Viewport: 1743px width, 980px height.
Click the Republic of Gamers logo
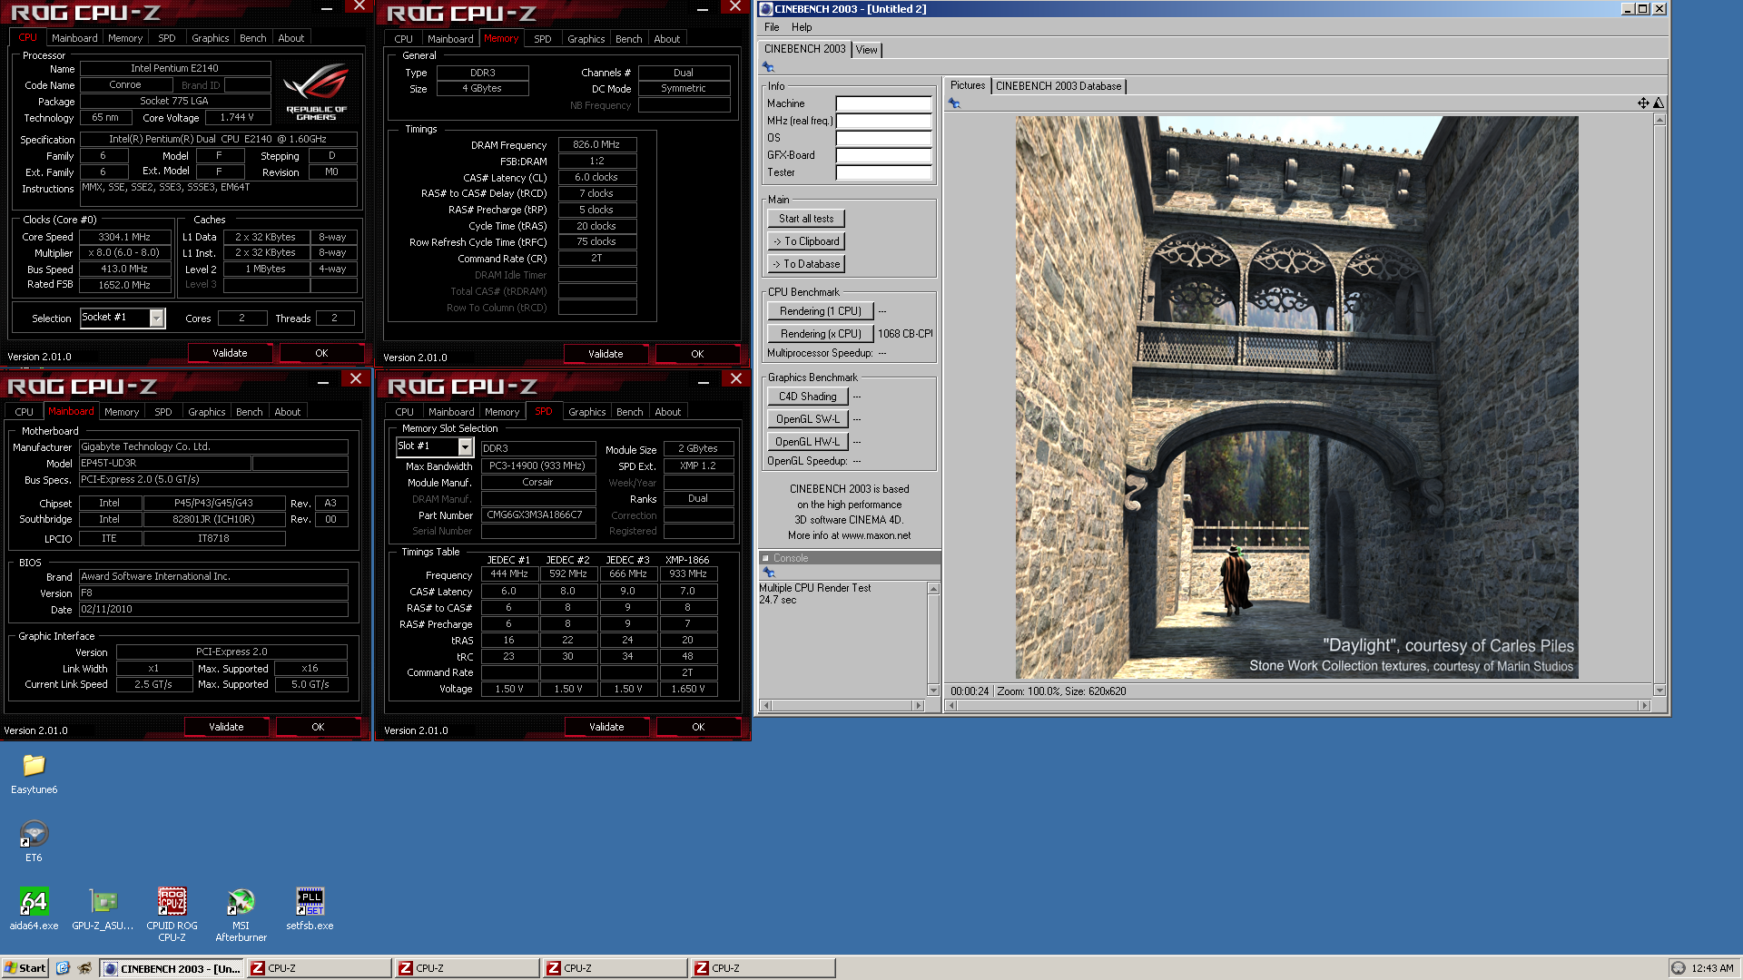316,93
